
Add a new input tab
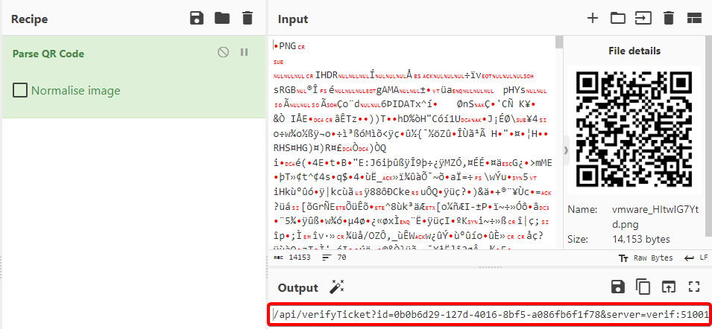pos(592,18)
